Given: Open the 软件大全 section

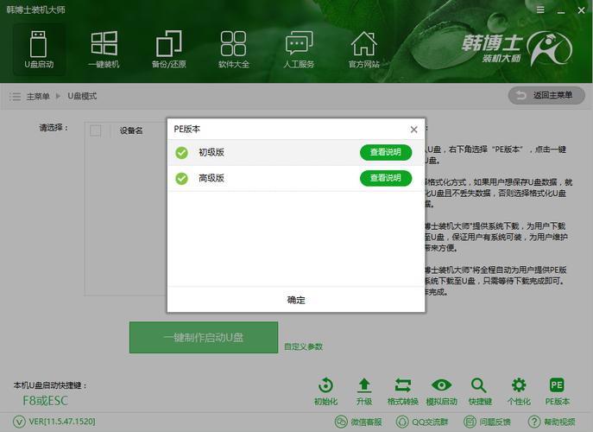Looking at the screenshot, I should pos(233,49).
